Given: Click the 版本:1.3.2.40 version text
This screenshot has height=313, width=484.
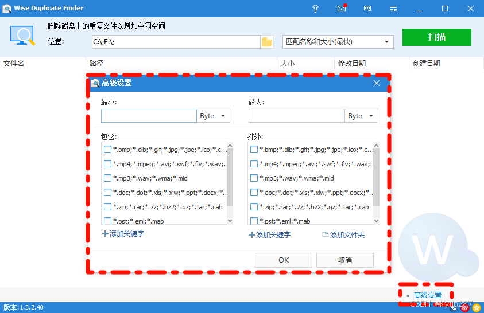Looking at the screenshot, I should [24, 307].
